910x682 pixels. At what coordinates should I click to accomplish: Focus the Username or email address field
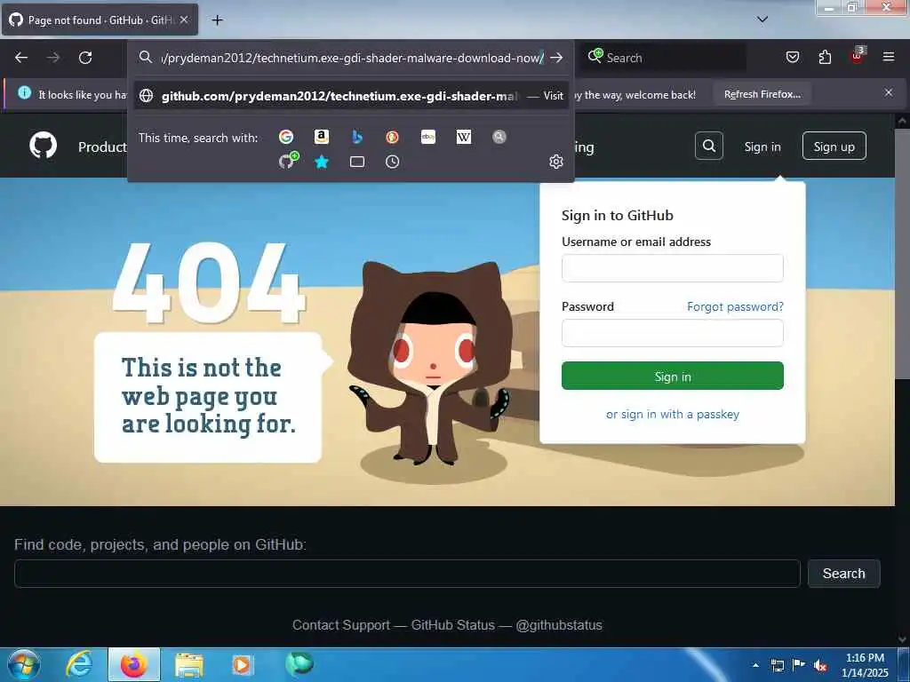click(672, 268)
